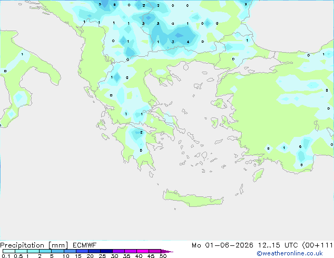334x258 pixels.
Task: Click the "0.1" legend scale label
Action: point(6,256)
